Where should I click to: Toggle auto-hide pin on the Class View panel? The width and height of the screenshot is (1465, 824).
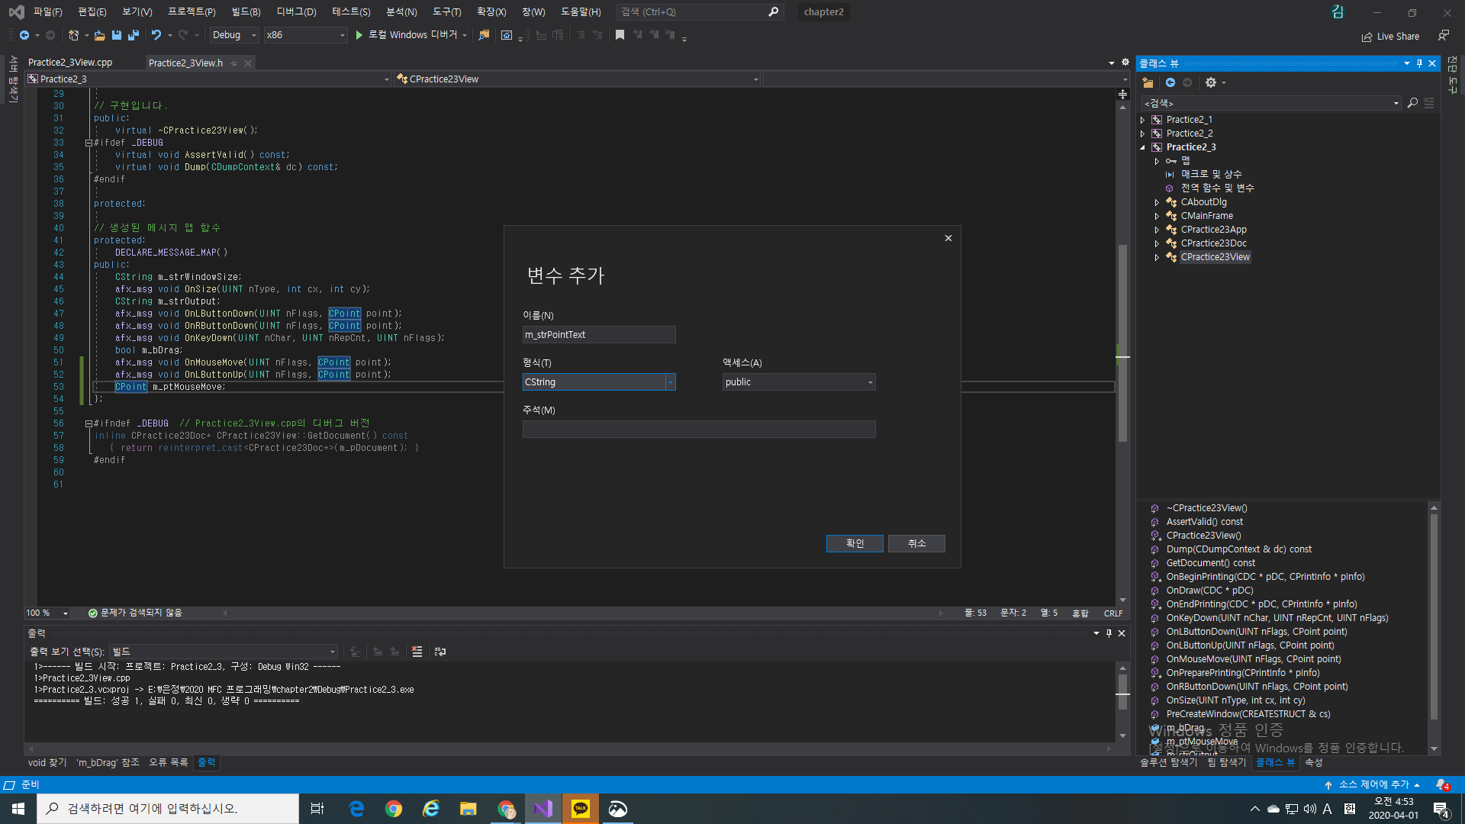pos(1419,63)
